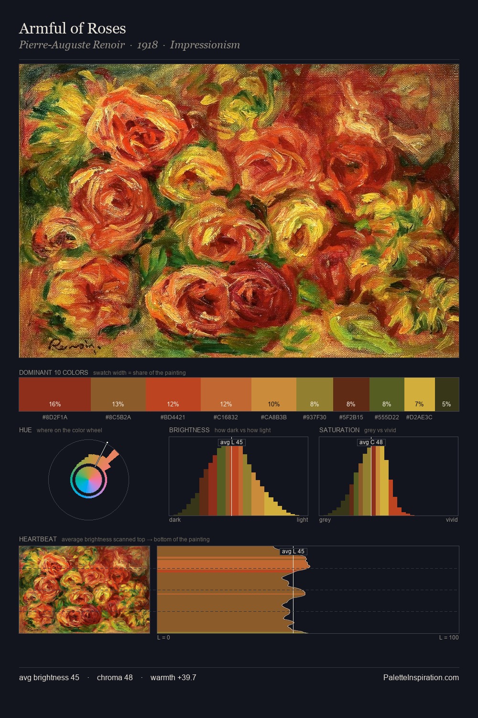Click the 7% yellow swatch
478x718 pixels.
click(x=420, y=394)
